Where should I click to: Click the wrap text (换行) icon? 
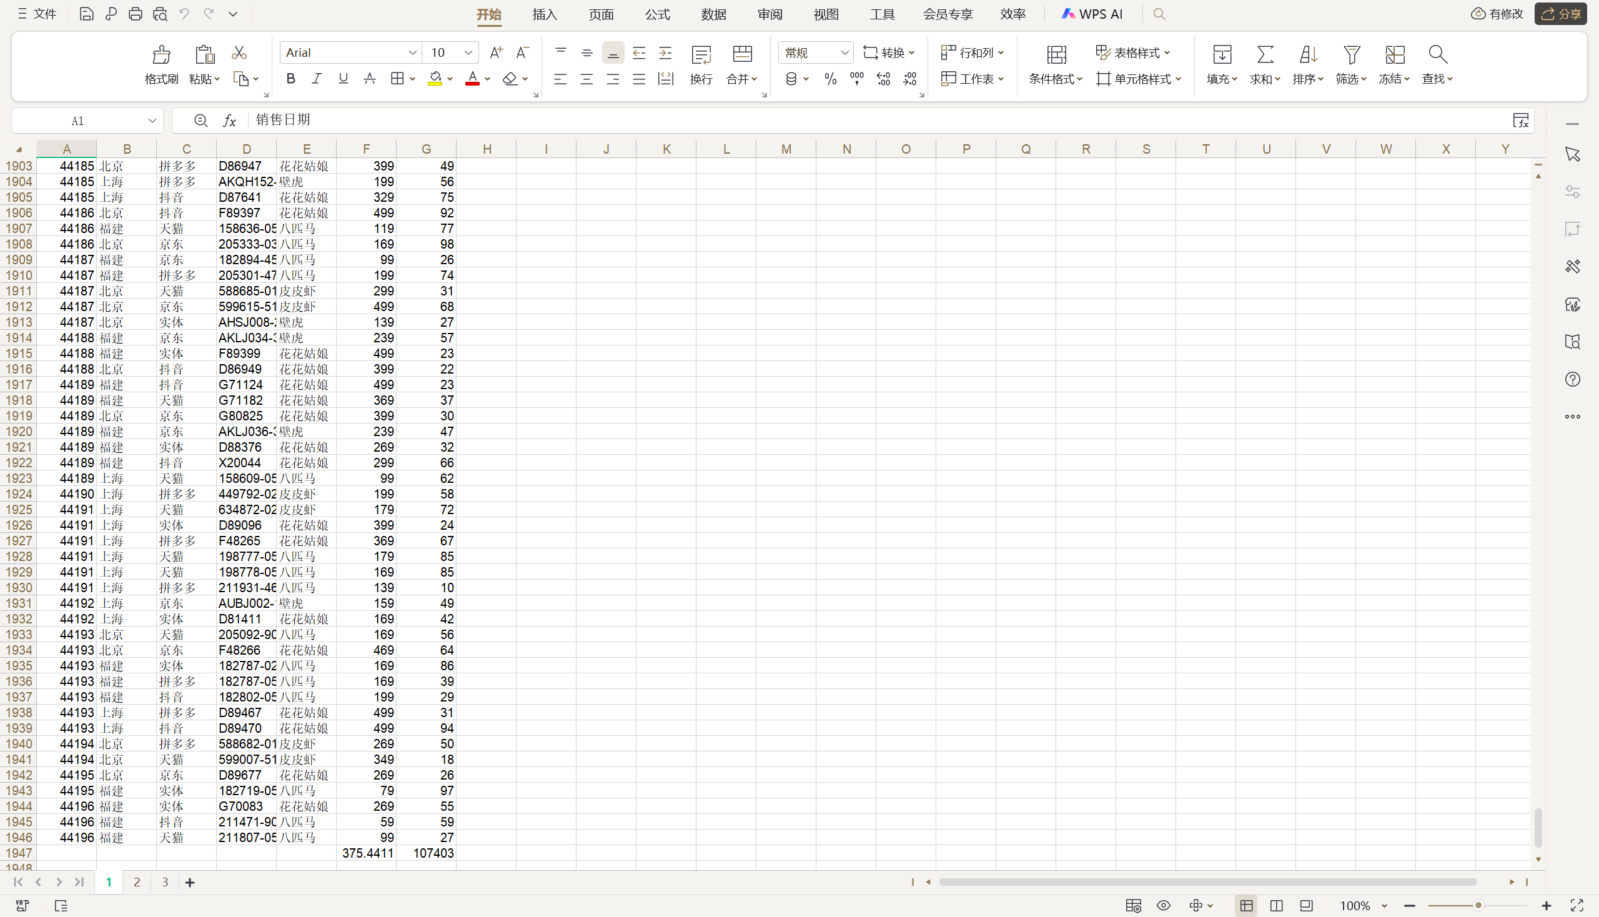701,56
